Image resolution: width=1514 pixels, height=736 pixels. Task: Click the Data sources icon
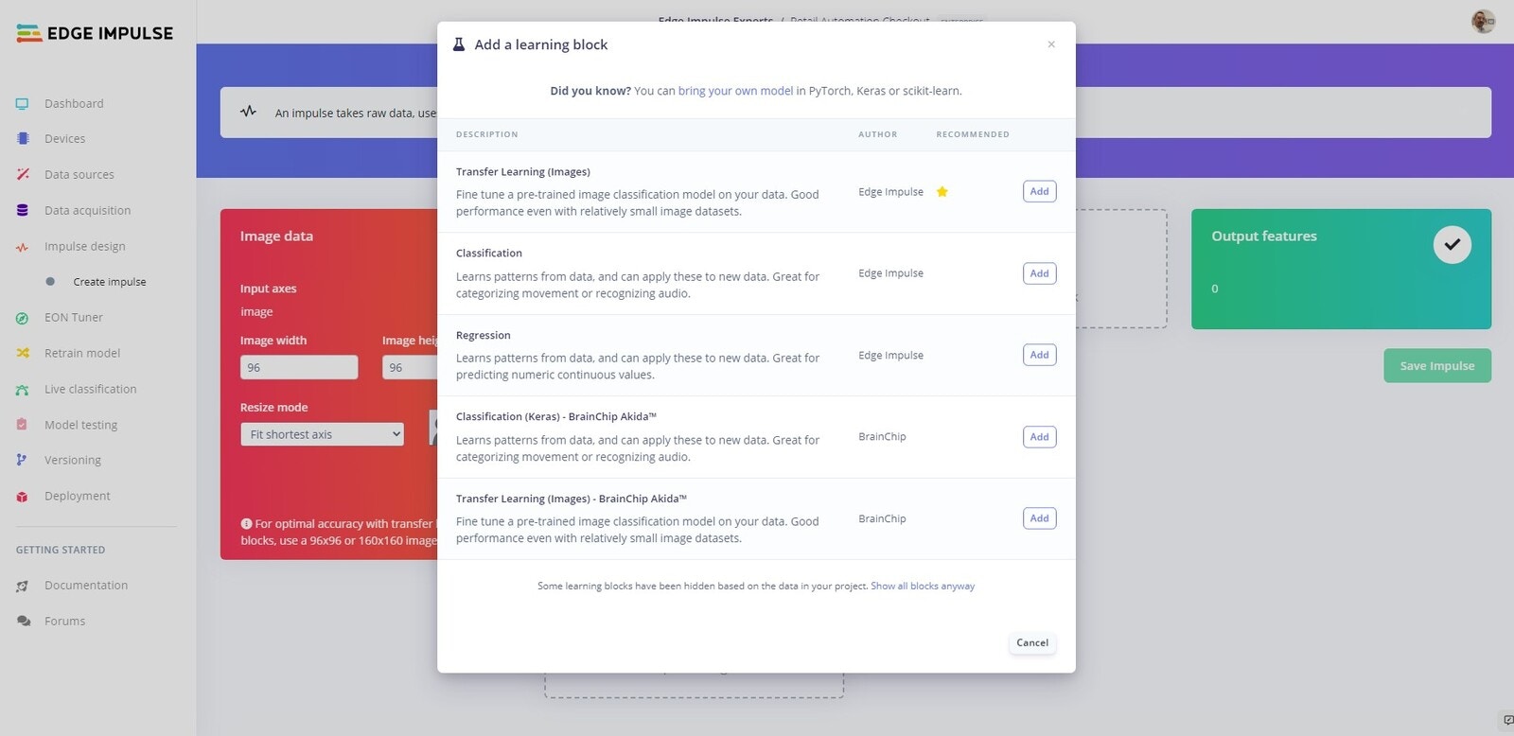coord(23,174)
